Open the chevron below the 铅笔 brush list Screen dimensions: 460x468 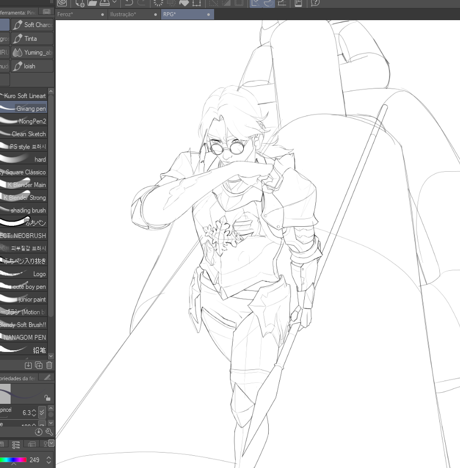50,356
